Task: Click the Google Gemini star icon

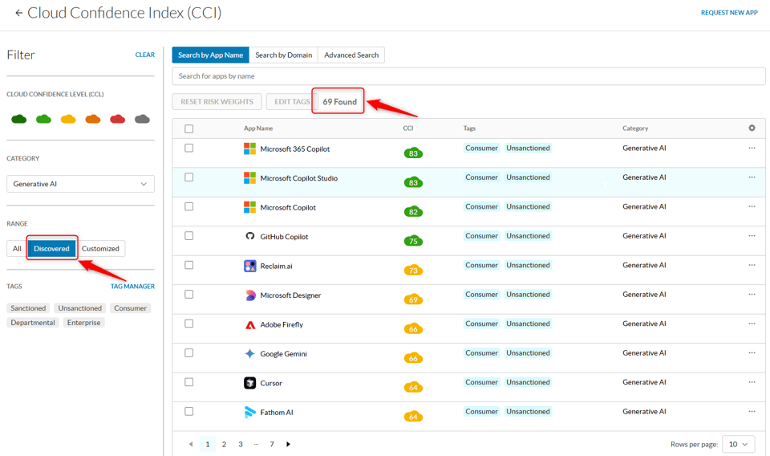Action: click(249, 353)
